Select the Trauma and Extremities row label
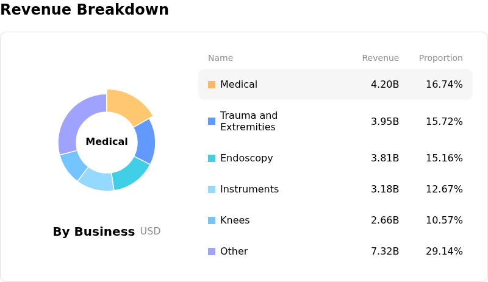Viewport: 488px width, 282px height. click(249, 121)
